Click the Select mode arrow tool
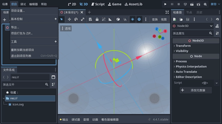Image resolution: width=222 pixels, height=124 pixels. (x=62, y=19)
